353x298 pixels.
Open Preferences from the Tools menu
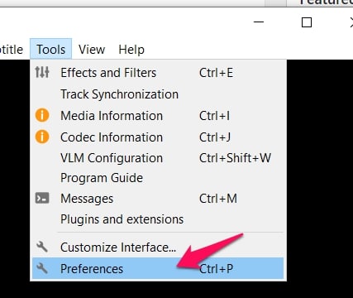(158, 268)
